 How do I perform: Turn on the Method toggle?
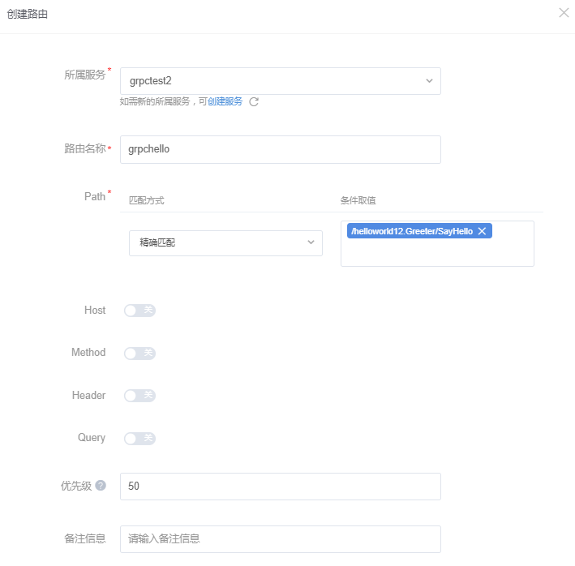pos(139,353)
